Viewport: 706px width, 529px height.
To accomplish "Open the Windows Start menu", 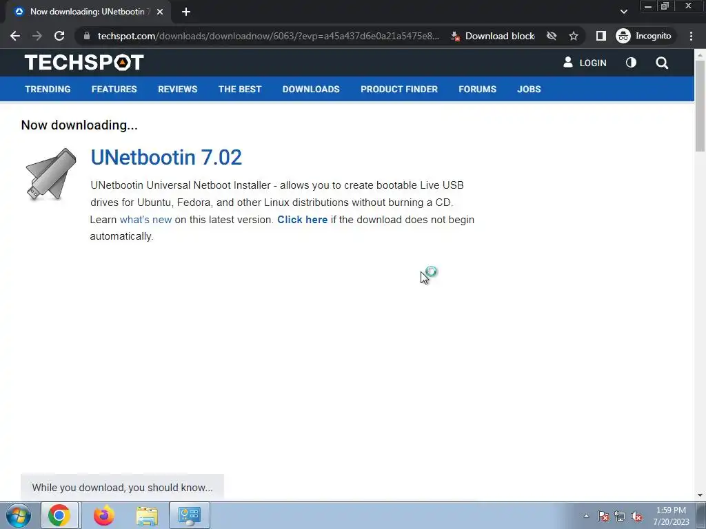I will click(19, 515).
